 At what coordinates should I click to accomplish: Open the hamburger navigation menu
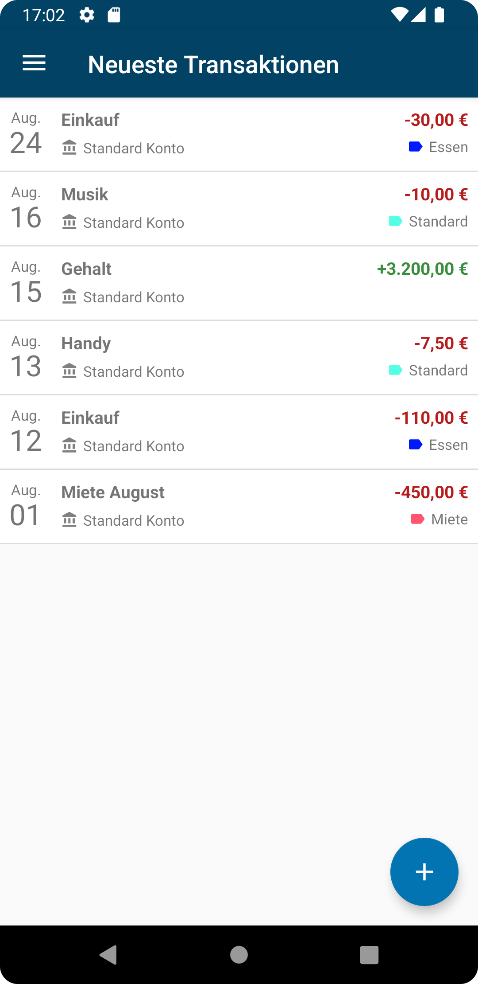[34, 63]
